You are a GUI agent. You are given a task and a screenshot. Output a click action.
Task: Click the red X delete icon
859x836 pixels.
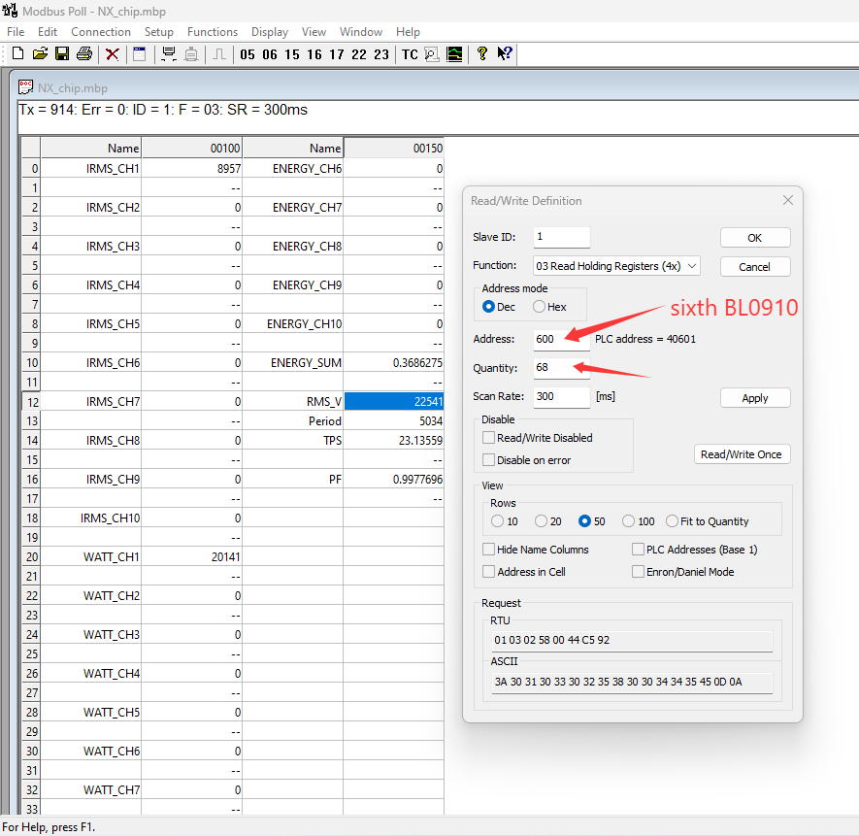[x=113, y=54]
